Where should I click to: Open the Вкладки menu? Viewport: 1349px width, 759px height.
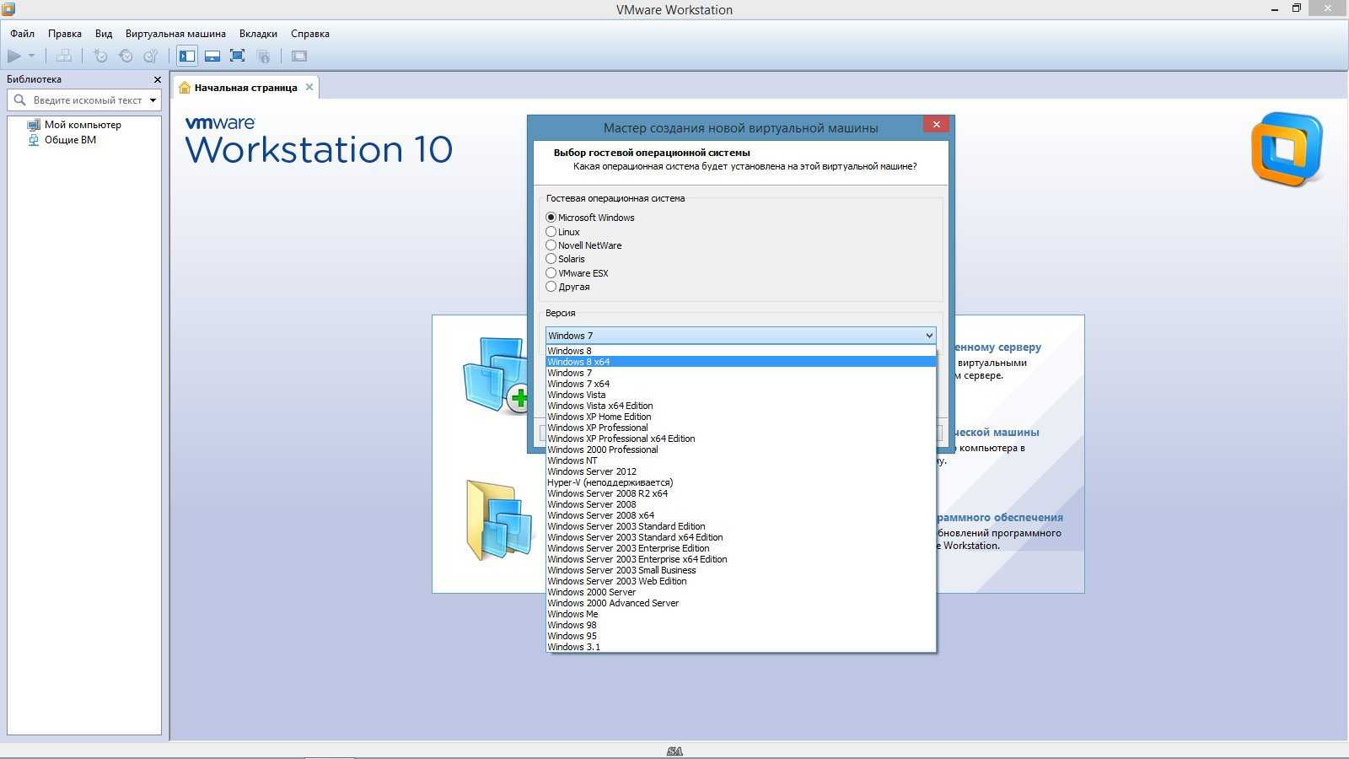coord(258,34)
